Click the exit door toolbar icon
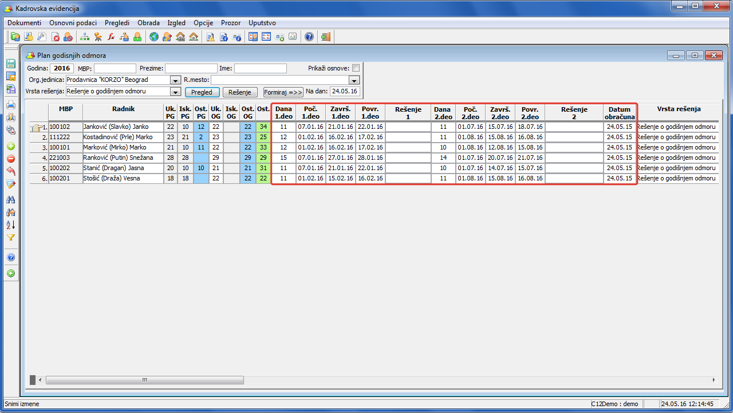Viewport: 733px width, 413px height. (x=326, y=37)
